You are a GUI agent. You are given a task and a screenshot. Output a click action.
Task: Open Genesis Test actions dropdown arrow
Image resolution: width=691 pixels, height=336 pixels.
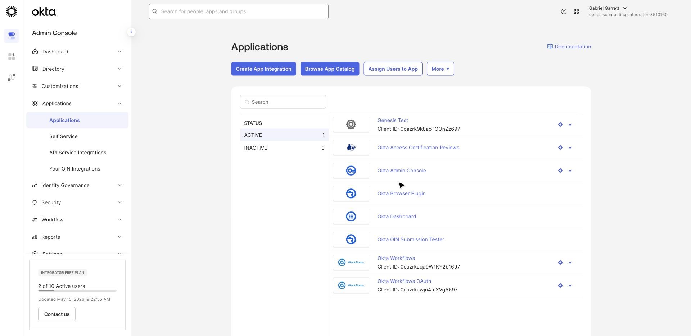pyautogui.click(x=570, y=125)
